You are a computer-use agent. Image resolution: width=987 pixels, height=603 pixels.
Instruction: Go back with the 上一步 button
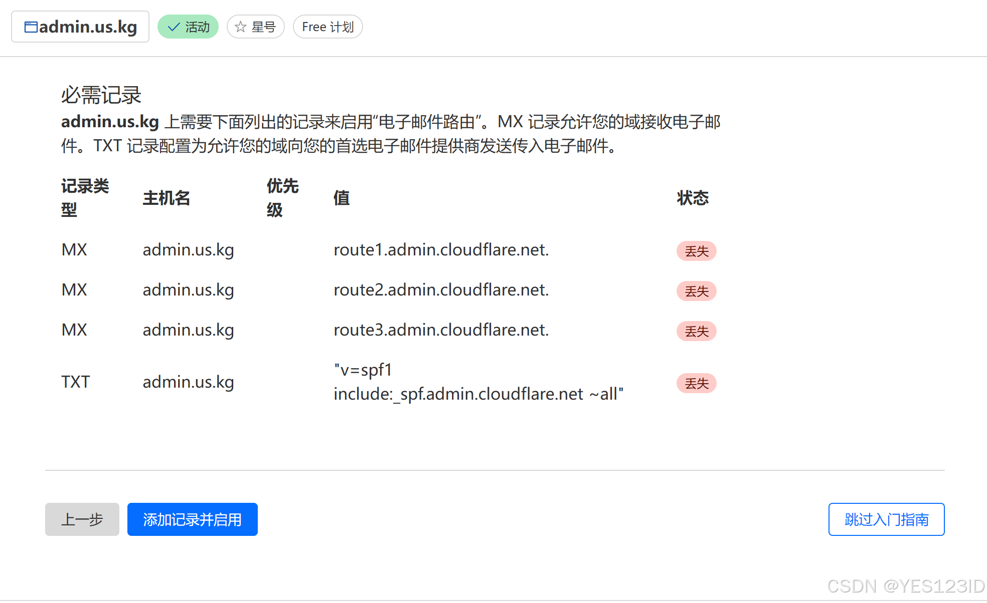pyautogui.click(x=82, y=519)
